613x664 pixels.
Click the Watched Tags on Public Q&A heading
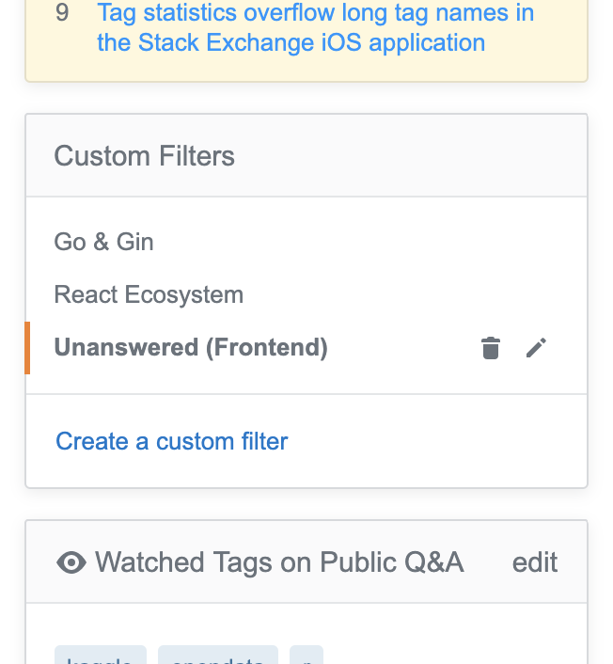[279, 562]
